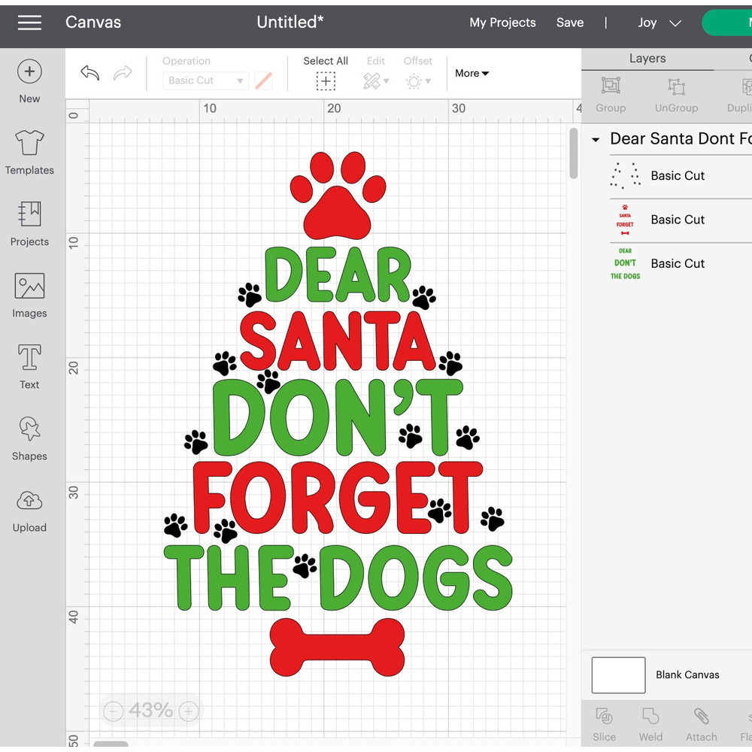Open My Projects

point(502,23)
